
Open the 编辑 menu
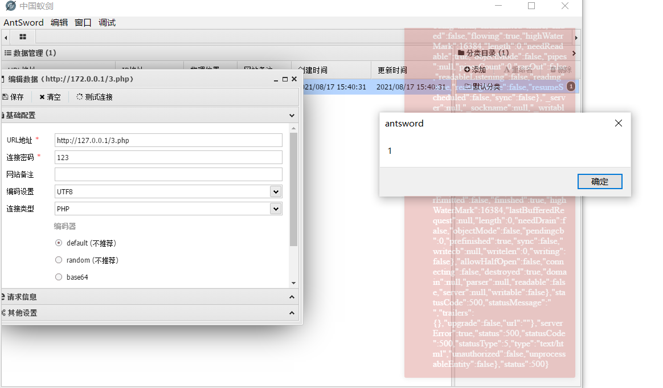tap(59, 23)
